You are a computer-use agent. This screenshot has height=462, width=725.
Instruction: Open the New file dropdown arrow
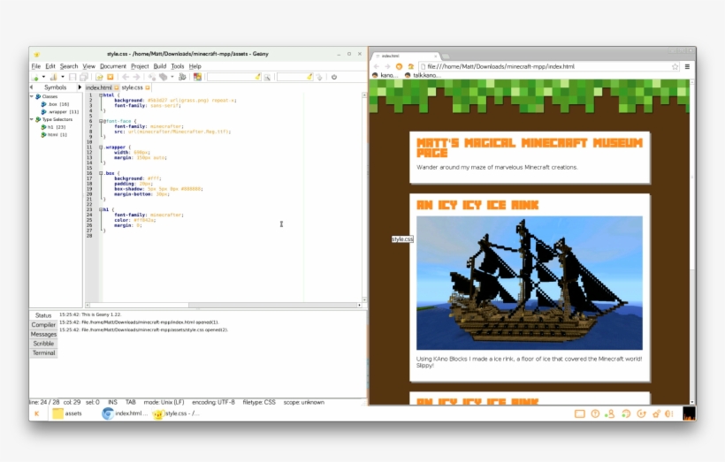tap(44, 77)
